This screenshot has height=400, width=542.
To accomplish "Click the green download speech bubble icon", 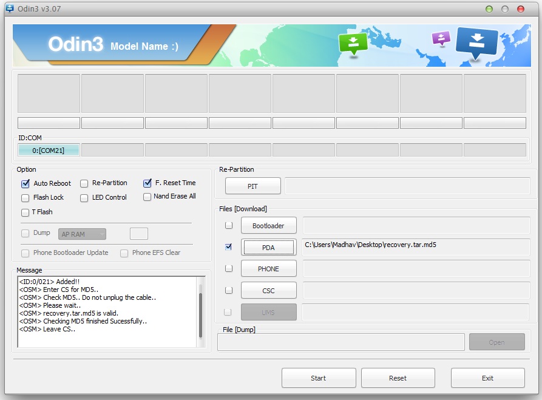I will click(353, 44).
